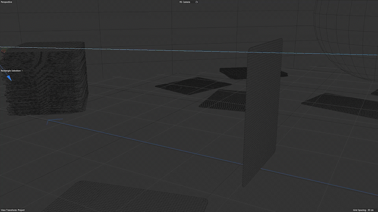378x212 pixels.
Task: Click the small blue corner marker below cube
Action: tap(48, 122)
